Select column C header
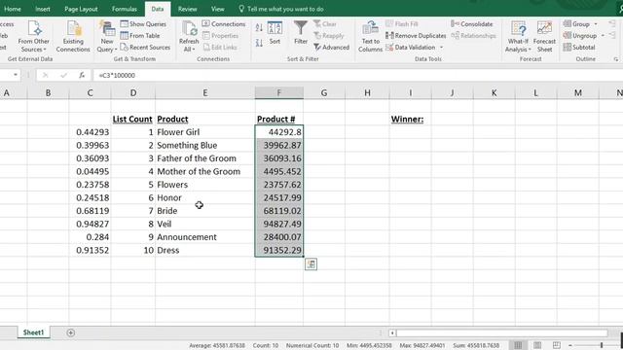 pos(90,93)
